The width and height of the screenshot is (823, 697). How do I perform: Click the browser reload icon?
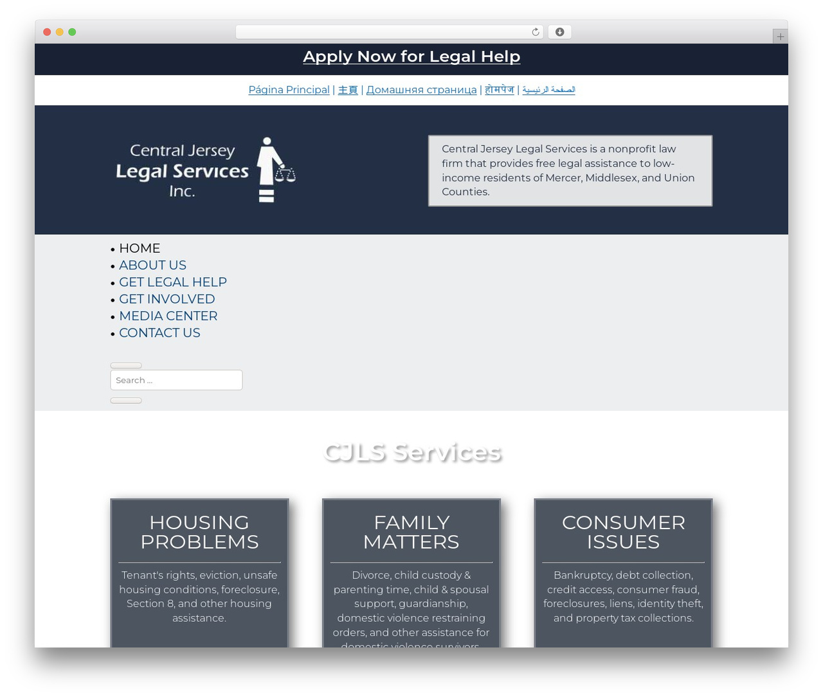pos(535,32)
